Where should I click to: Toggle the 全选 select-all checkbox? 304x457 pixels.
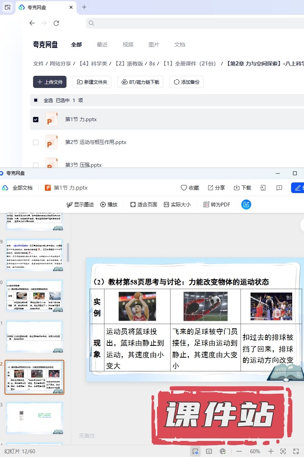click(x=36, y=101)
